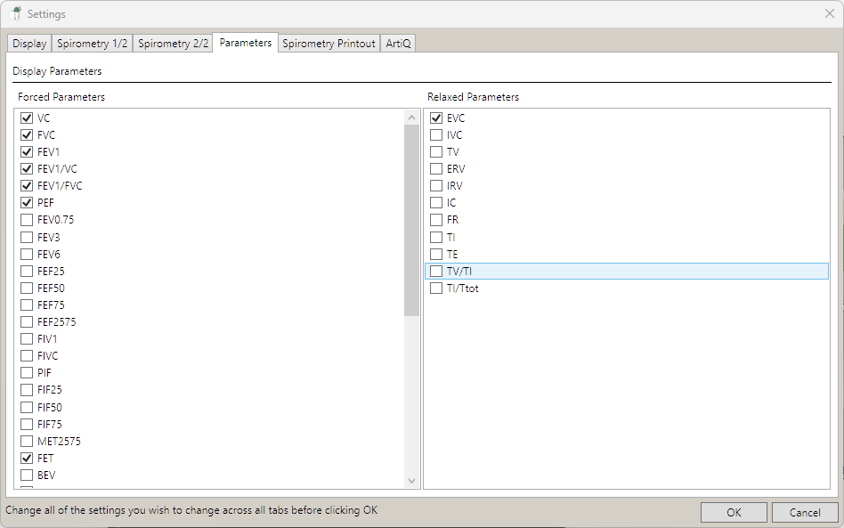Tick the TI/Ttot checkbox

436,288
